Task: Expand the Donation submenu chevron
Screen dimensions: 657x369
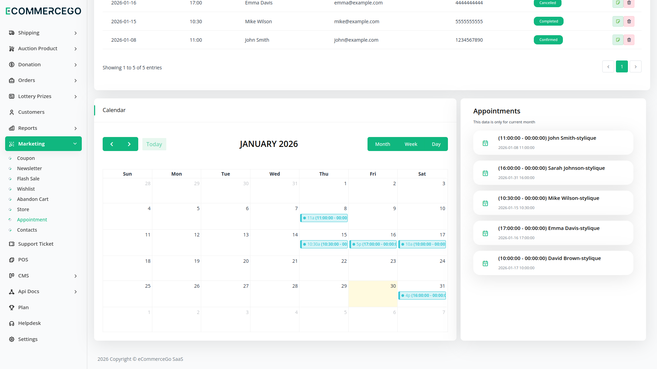Action: tap(76, 65)
